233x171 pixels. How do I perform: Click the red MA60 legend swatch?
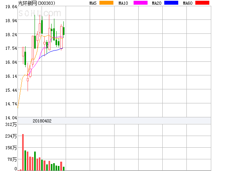(x=202, y=3)
